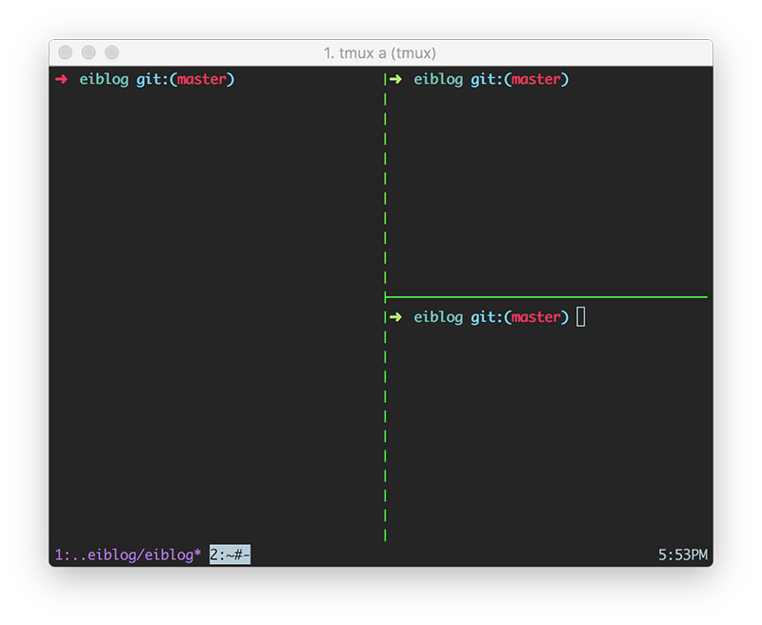The width and height of the screenshot is (762, 625).
Task: Focus the top-right pane by clicking its prompt line
Action: click(x=476, y=80)
